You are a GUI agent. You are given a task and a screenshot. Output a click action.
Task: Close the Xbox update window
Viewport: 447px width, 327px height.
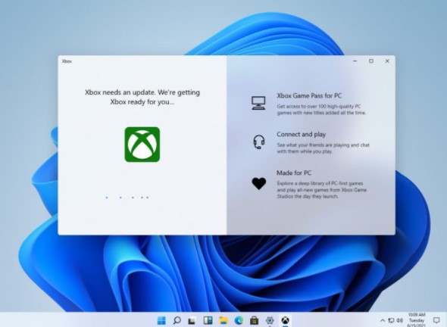[x=387, y=61]
